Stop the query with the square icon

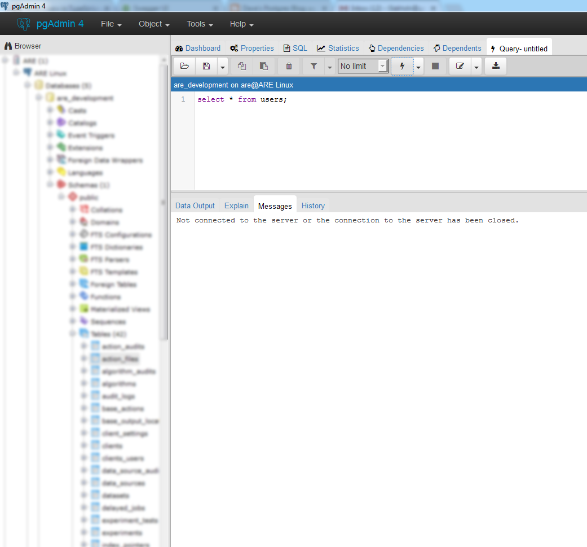click(x=435, y=66)
